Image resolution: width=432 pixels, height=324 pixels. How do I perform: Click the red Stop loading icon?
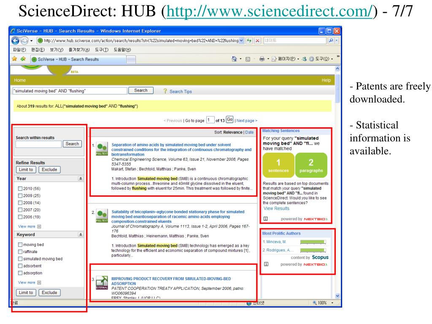coord(257,40)
